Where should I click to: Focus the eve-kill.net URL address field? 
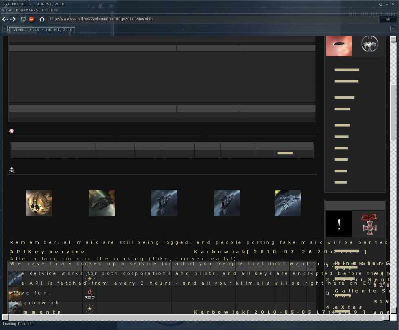click(213, 19)
